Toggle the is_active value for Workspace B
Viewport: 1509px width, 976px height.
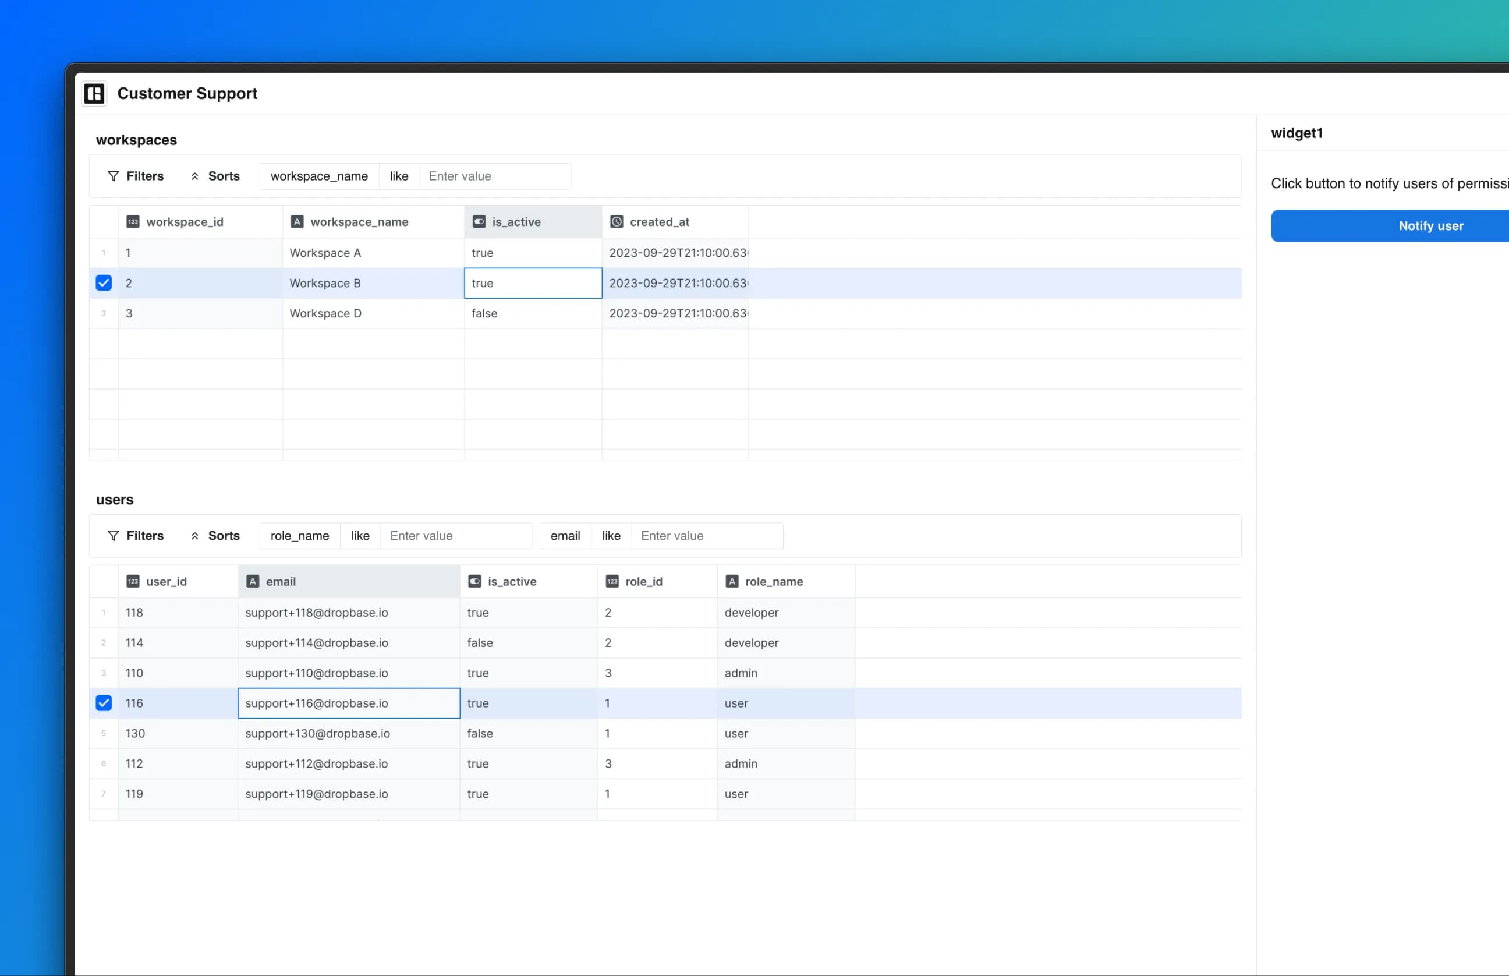coord(532,282)
